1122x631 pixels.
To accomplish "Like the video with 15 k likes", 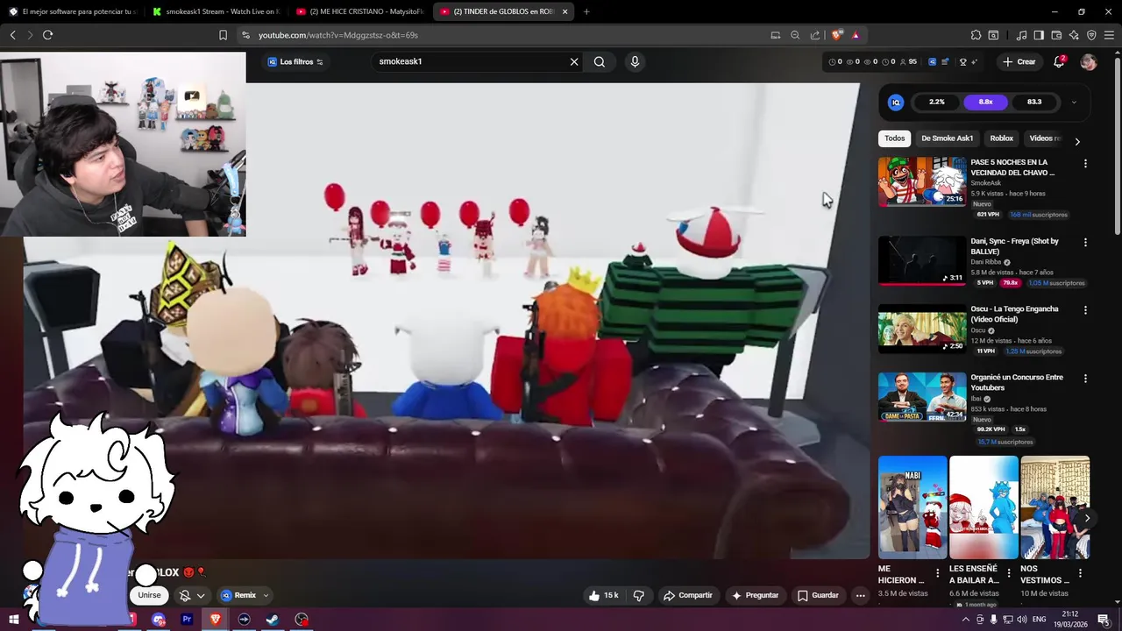I will click(604, 595).
